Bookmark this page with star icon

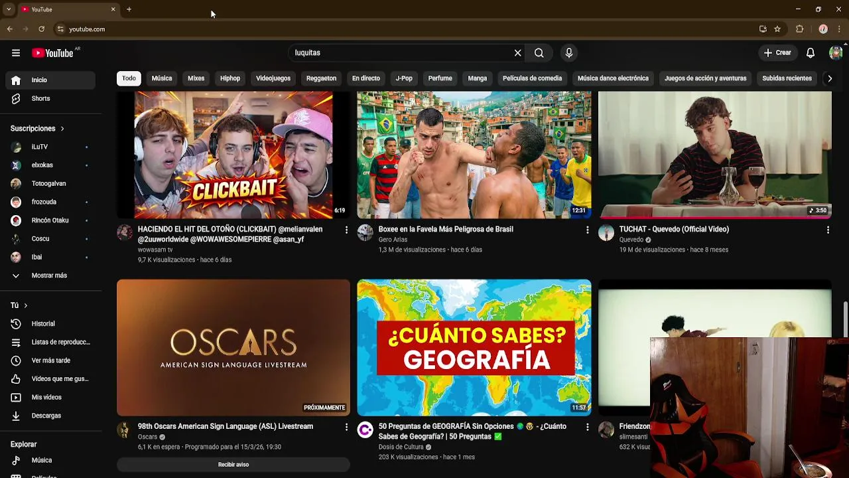[777, 29]
